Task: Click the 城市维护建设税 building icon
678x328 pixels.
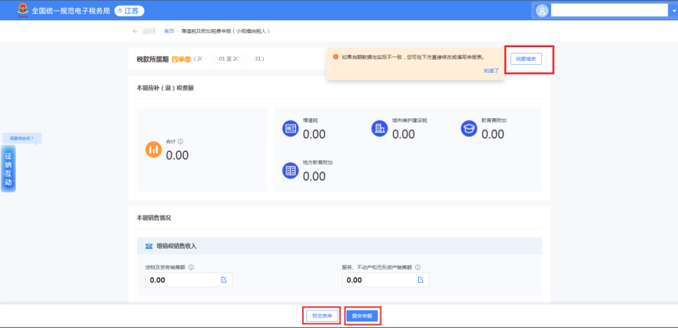Action: click(379, 128)
